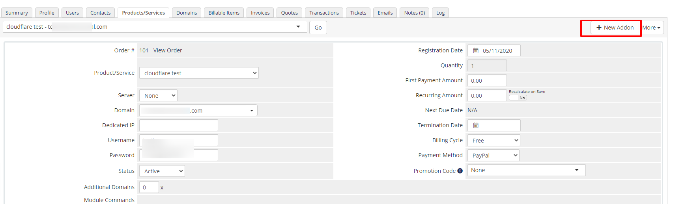Click the Registration Date calendar icon
The width and height of the screenshot is (673, 204).
click(476, 51)
